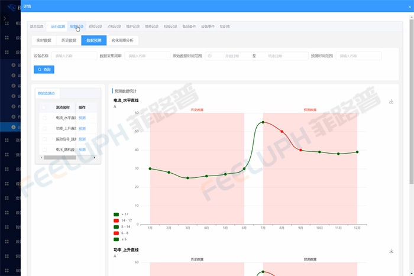Click the dialog's vertical scrollbar thumb
Image resolution: width=414 pixels, height=276 pixels.
pyautogui.click(x=412, y=102)
